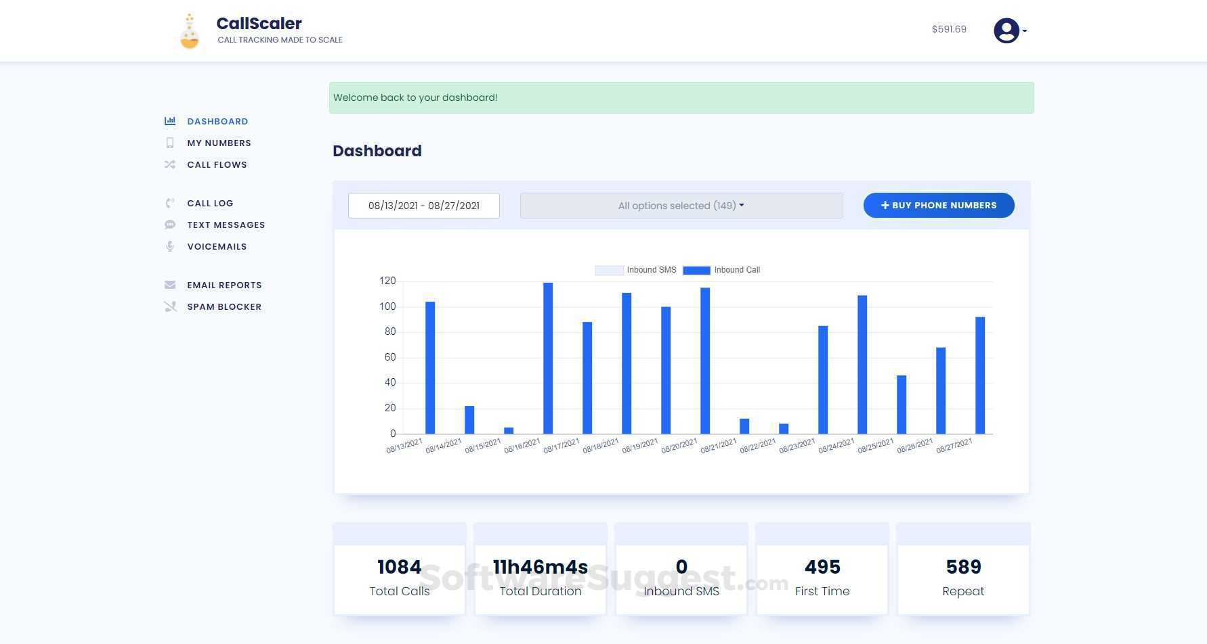Toggle the Inbound SMS legend in chart
1207x644 pixels.
[635, 270]
